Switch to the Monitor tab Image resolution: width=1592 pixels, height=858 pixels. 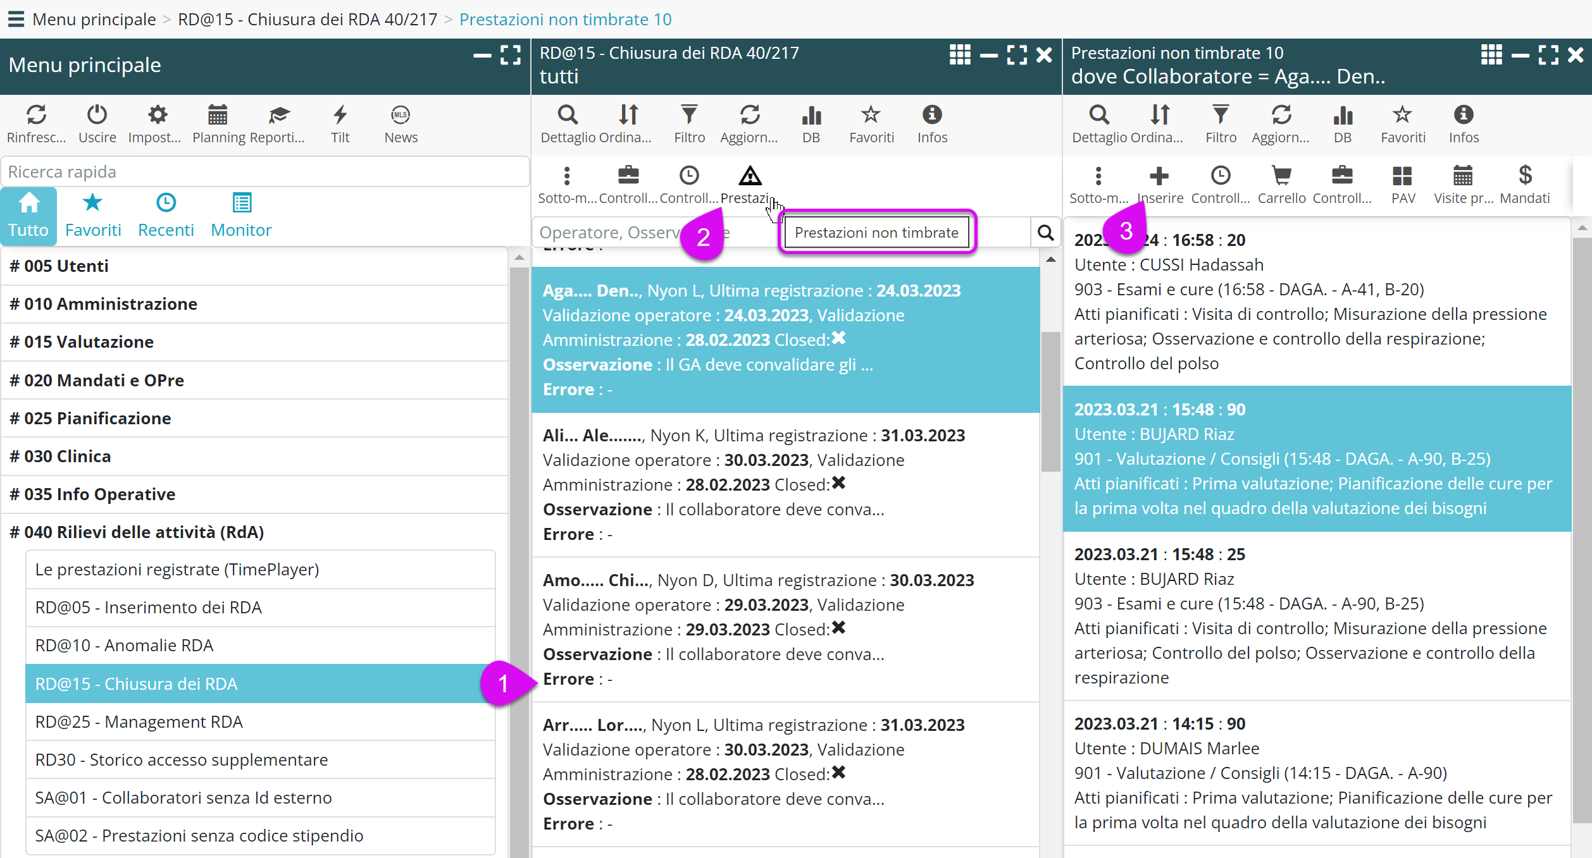coord(241,215)
